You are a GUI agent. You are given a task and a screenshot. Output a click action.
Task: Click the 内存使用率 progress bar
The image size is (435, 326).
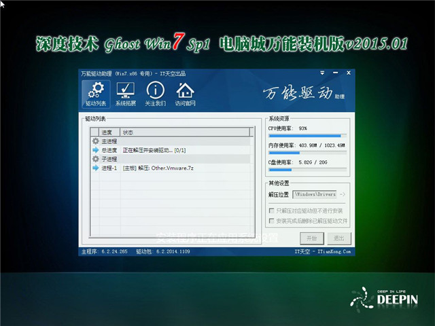point(307,153)
